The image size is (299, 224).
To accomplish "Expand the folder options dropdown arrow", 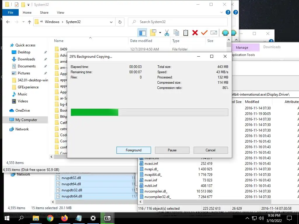I will coord(160,33).
